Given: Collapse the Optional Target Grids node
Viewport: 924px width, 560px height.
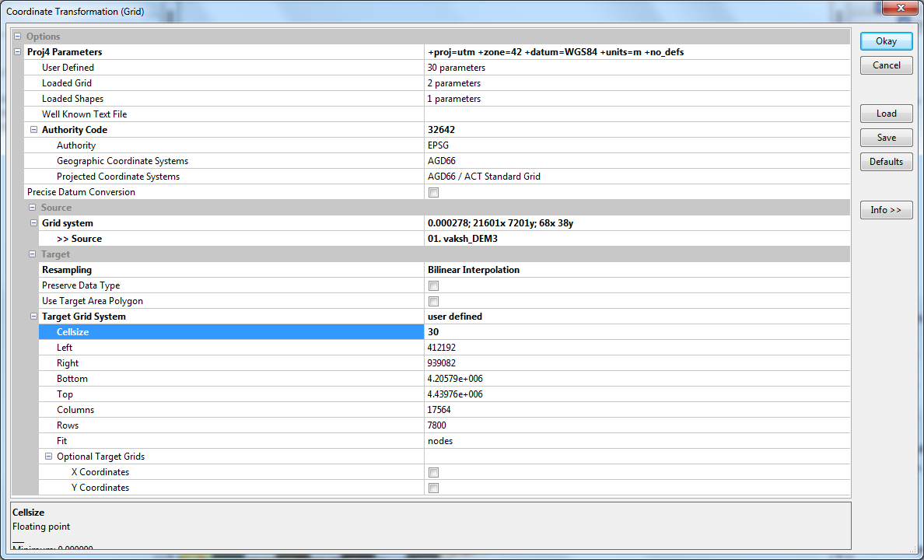Looking at the screenshot, I should pyautogui.click(x=48, y=457).
